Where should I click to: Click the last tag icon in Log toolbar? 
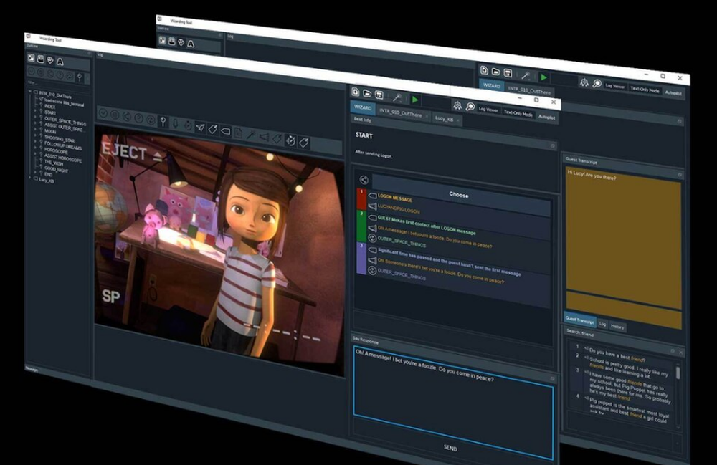[x=303, y=142]
